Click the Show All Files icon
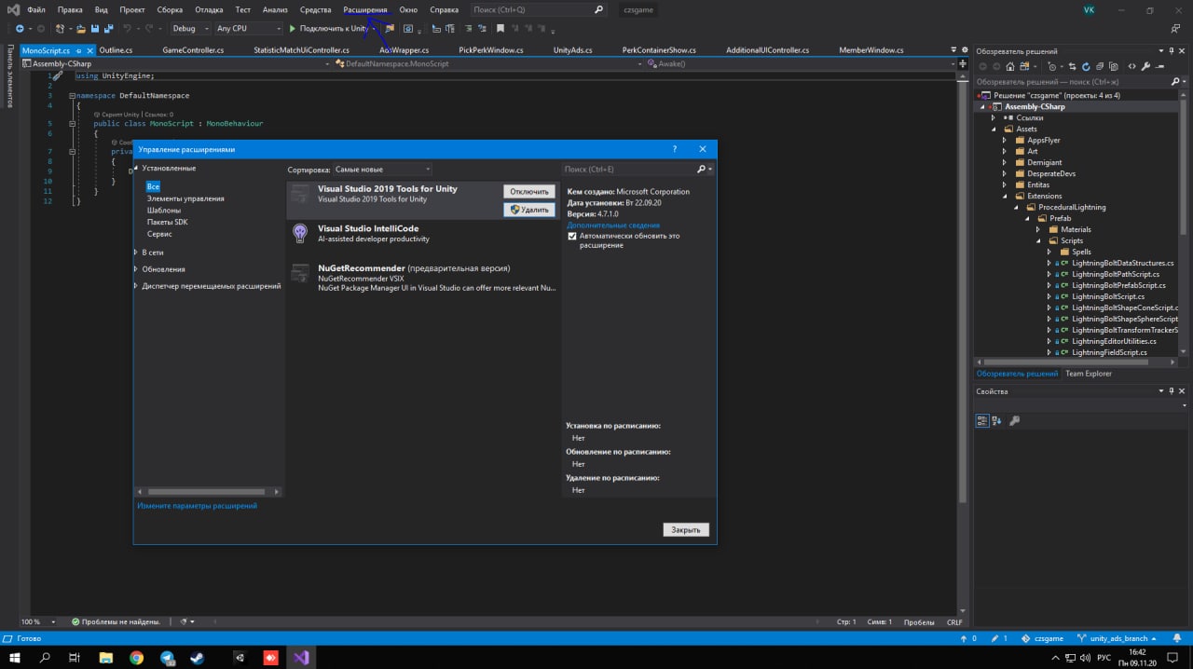The height and width of the screenshot is (669, 1193). click(1112, 67)
